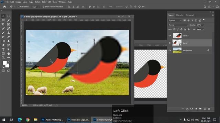Click the foreground color swatch

(x=4, y=63)
